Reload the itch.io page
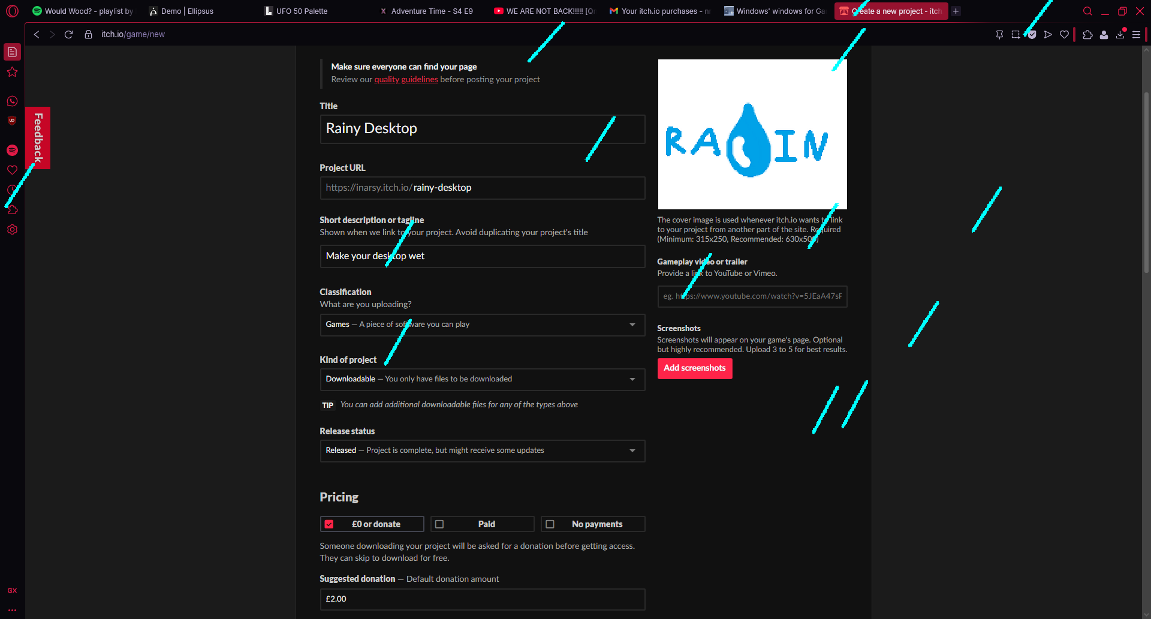 (x=68, y=34)
